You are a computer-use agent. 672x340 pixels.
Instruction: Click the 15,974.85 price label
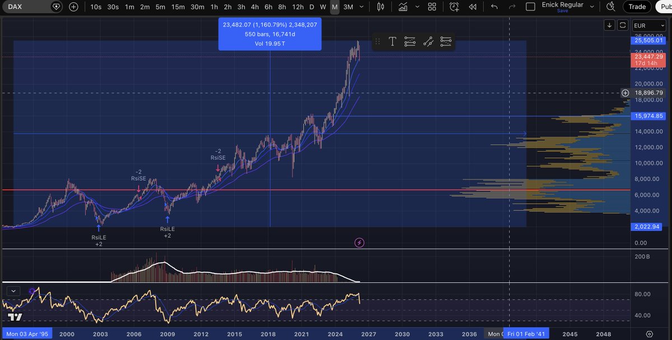647,116
